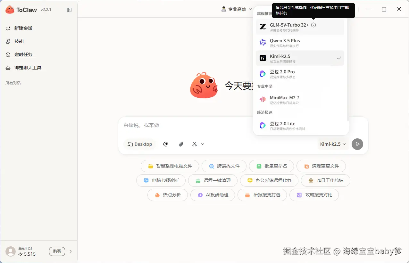Focus the 直接说，我来做 input box
The image size is (409, 263).
coord(243,125)
